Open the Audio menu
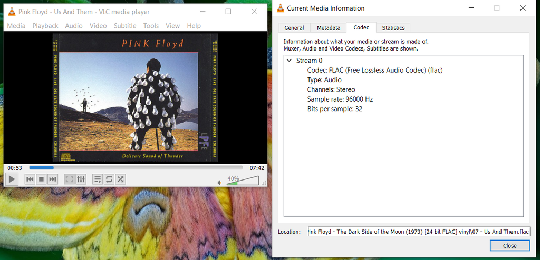The image size is (540, 260). pyautogui.click(x=74, y=26)
